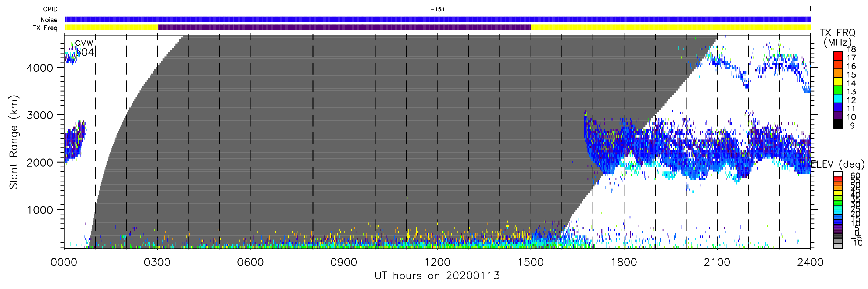Click the blue swatch in TX FRQ colorbar
Image resolution: width=868 pixels, height=289 pixels.
[x=838, y=107]
